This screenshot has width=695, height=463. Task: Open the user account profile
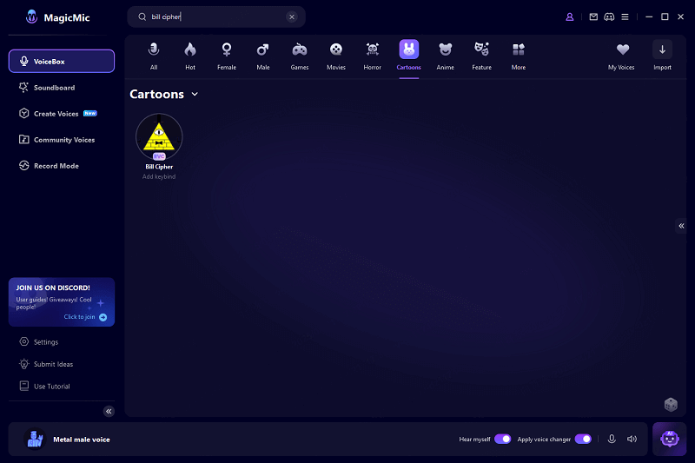pyautogui.click(x=570, y=17)
